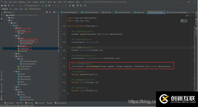The height and width of the screenshot is (107, 198).
Task: Toggle the Web tool window stripe
Action: [x=1, y=97]
